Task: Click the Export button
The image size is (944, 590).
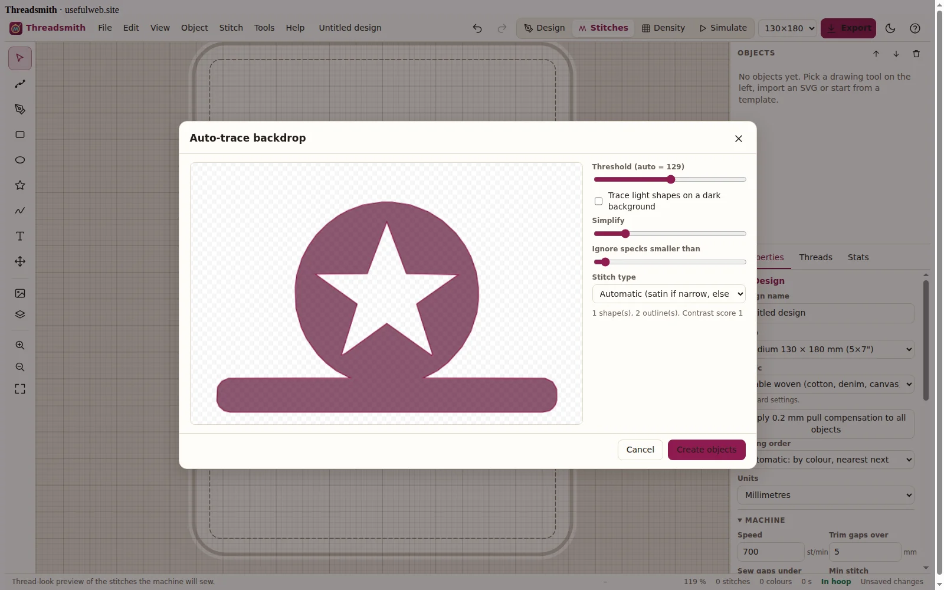Action: coord(848,28)
